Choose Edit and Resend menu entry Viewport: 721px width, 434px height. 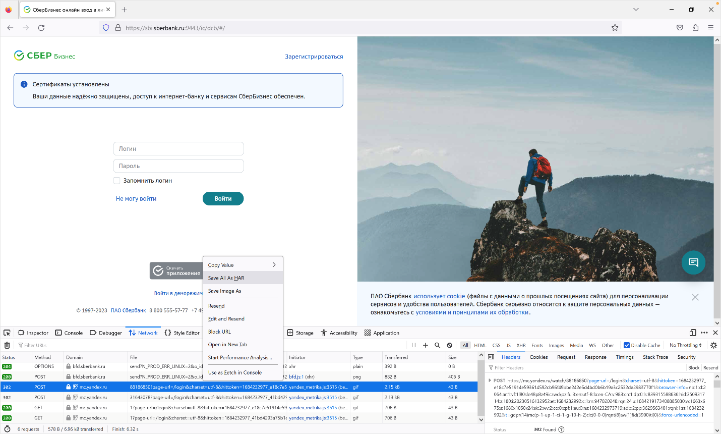tap(243, 319)
